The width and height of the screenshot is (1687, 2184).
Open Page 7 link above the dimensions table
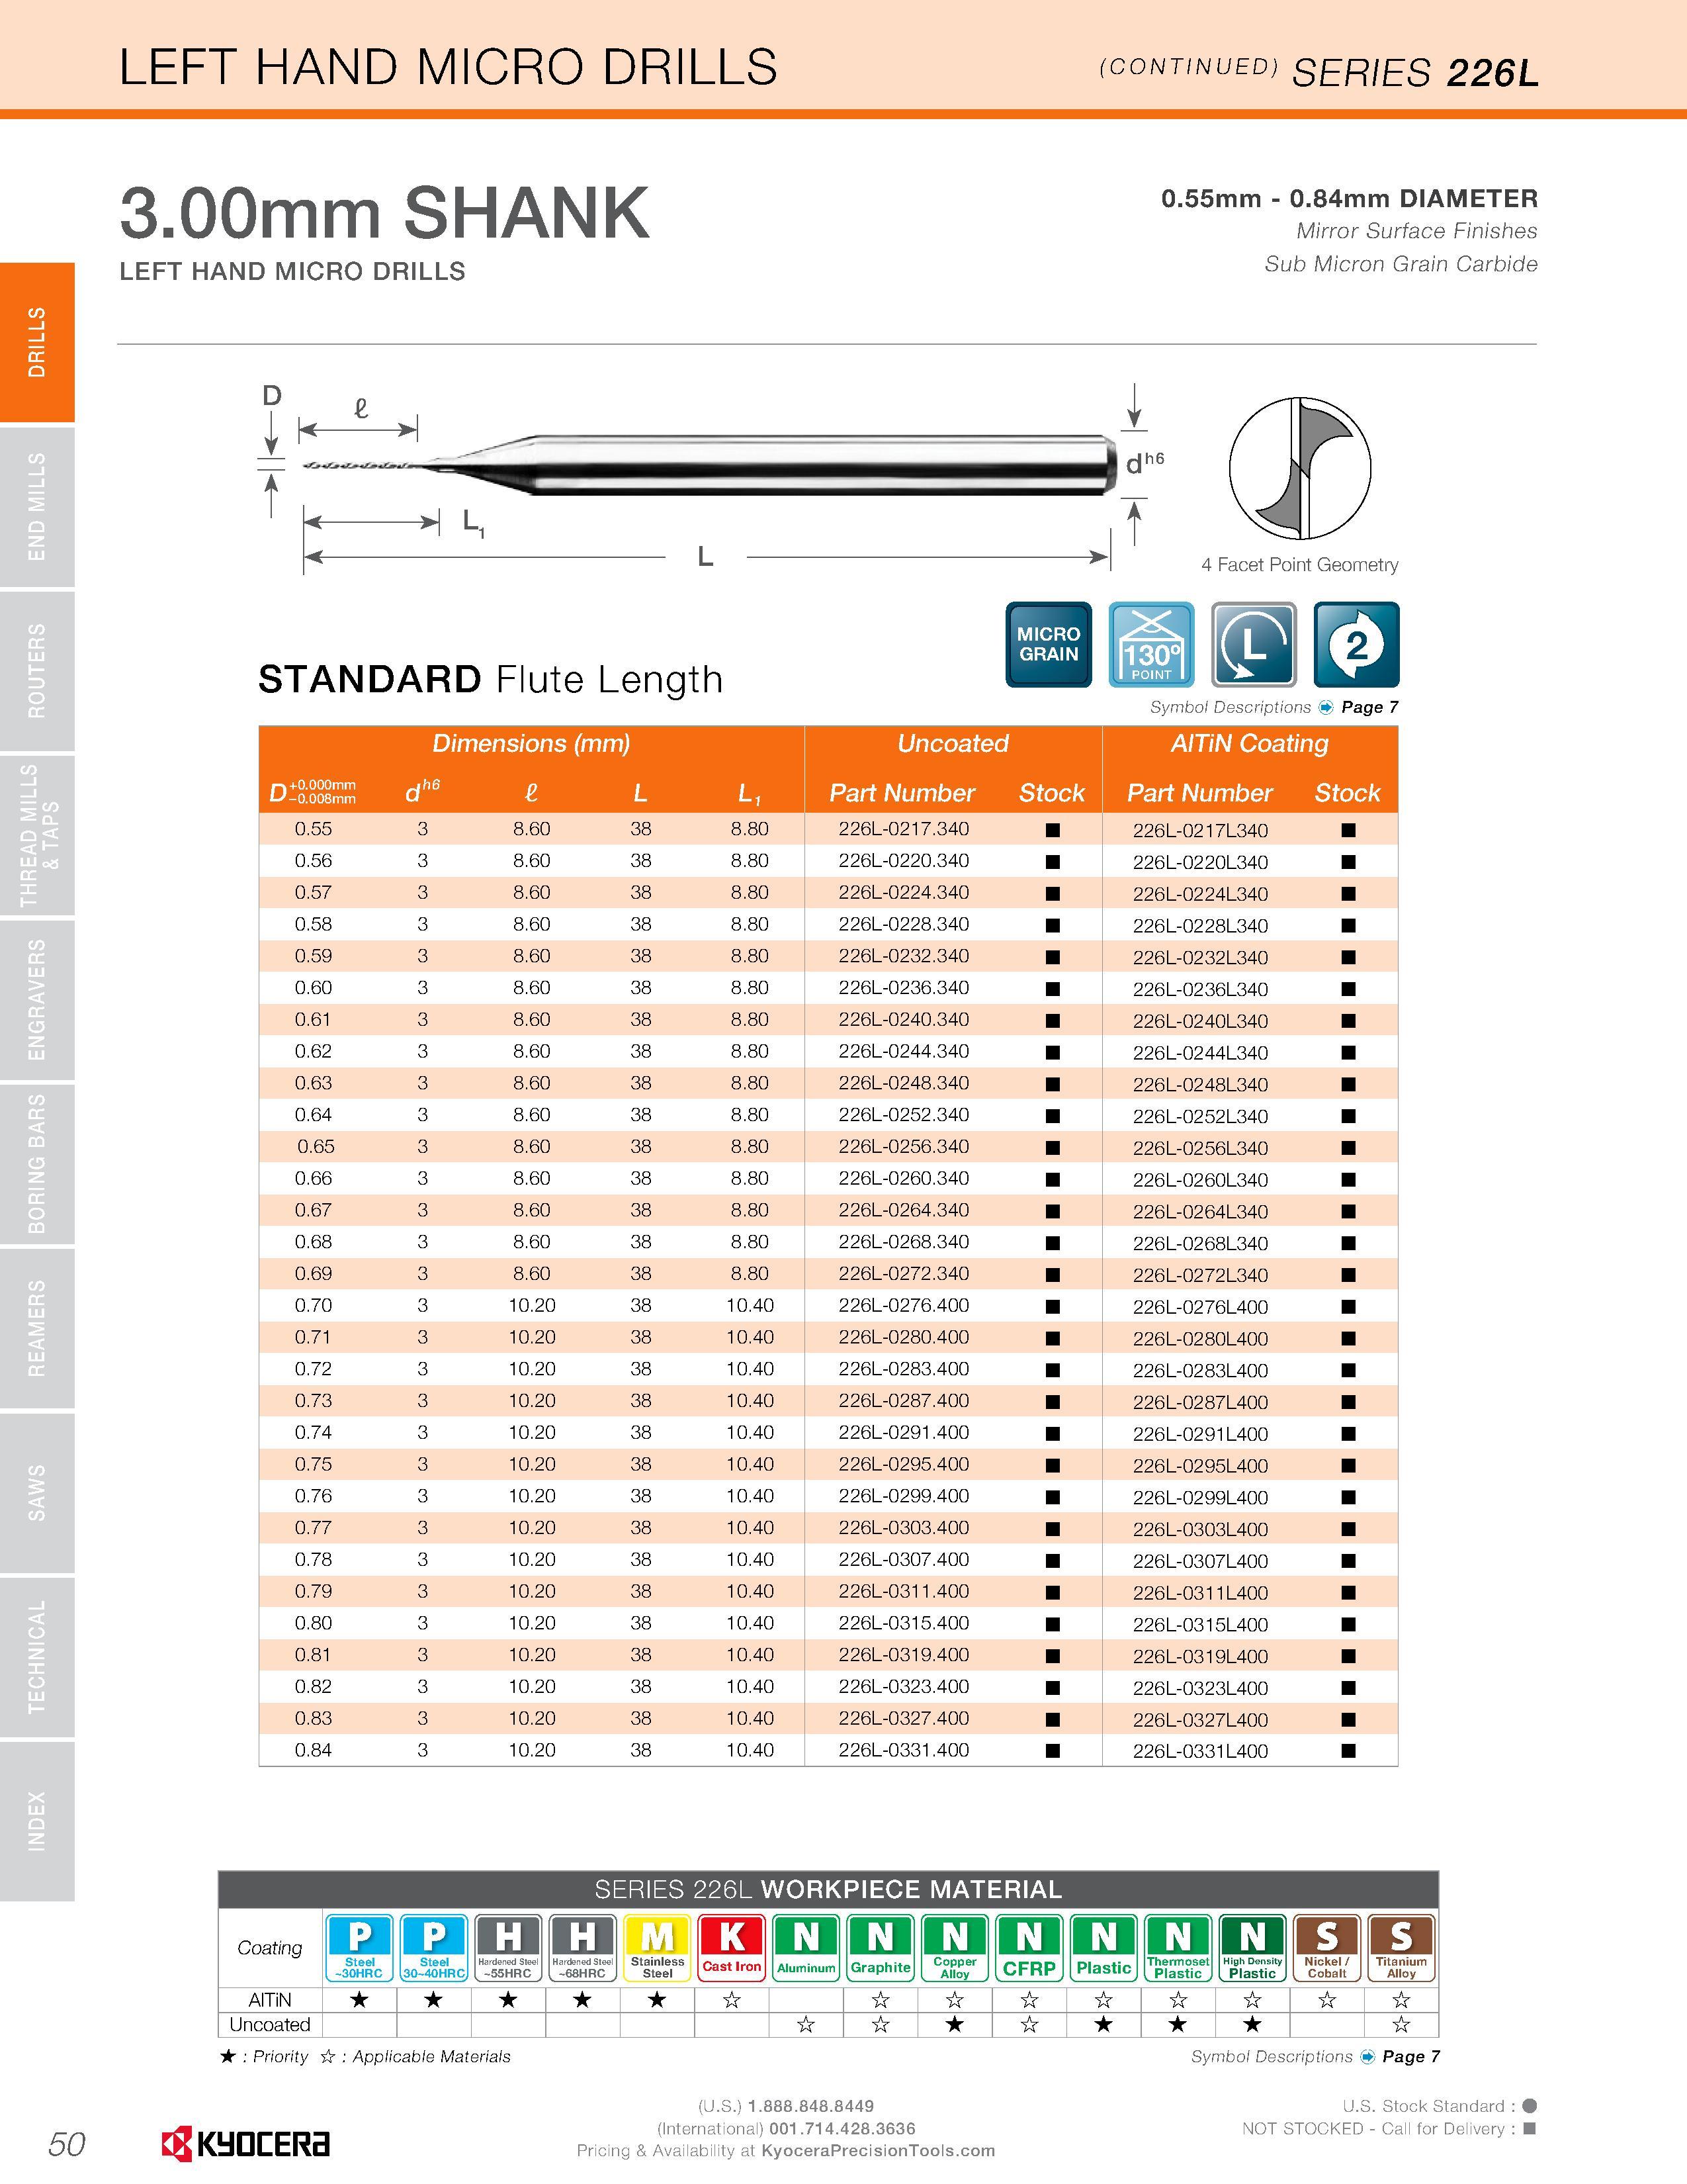1369,707
